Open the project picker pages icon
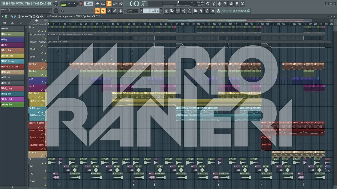The width and height of the screenshot is (337, 189). pos(195,11)
